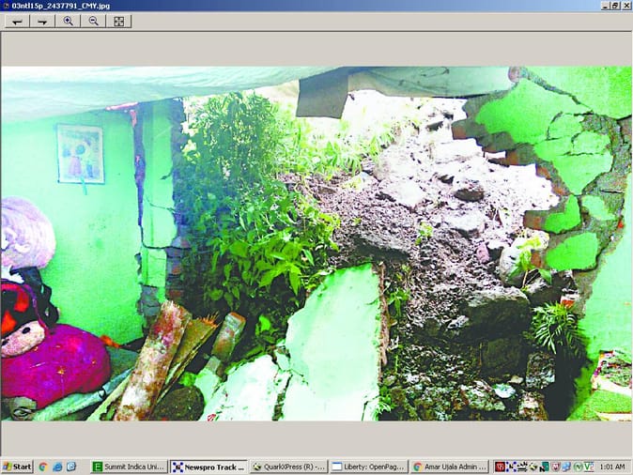The height and width of the screenshot is (475, 633).
Task: Click the third quick launch icon
Action: [x=71, y=467]
